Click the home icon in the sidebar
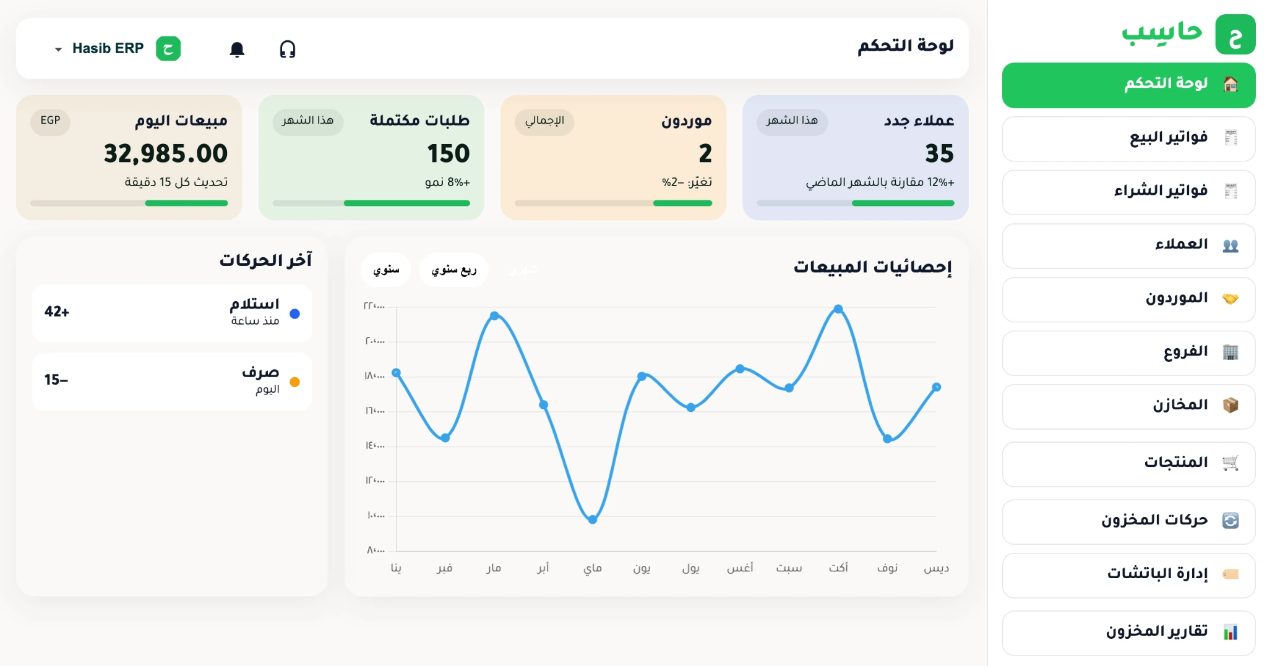Screen dimensions: 1267x666 pyautogui.click(x=1230, y=84)
